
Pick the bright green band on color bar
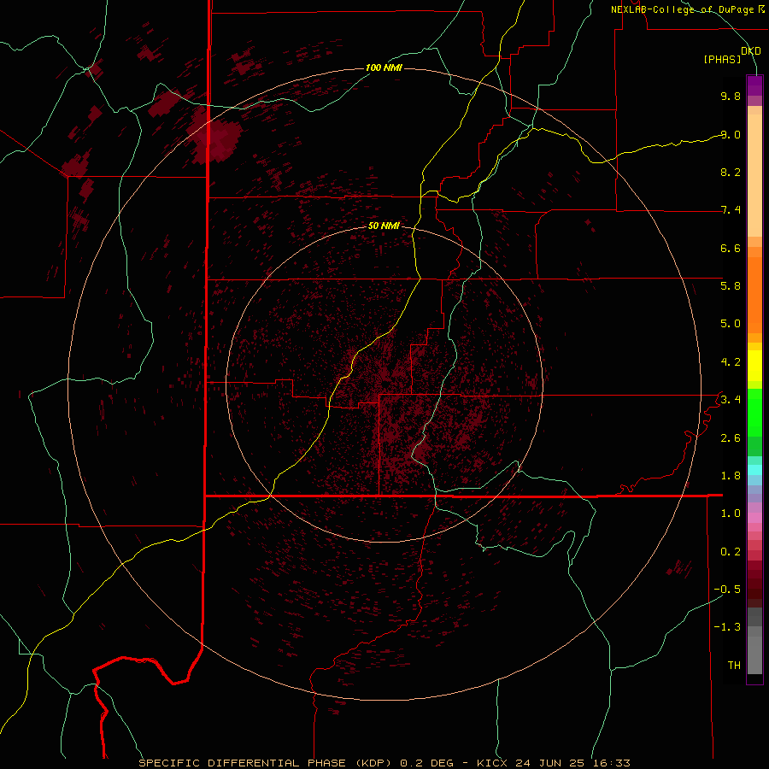pos(754,413)
